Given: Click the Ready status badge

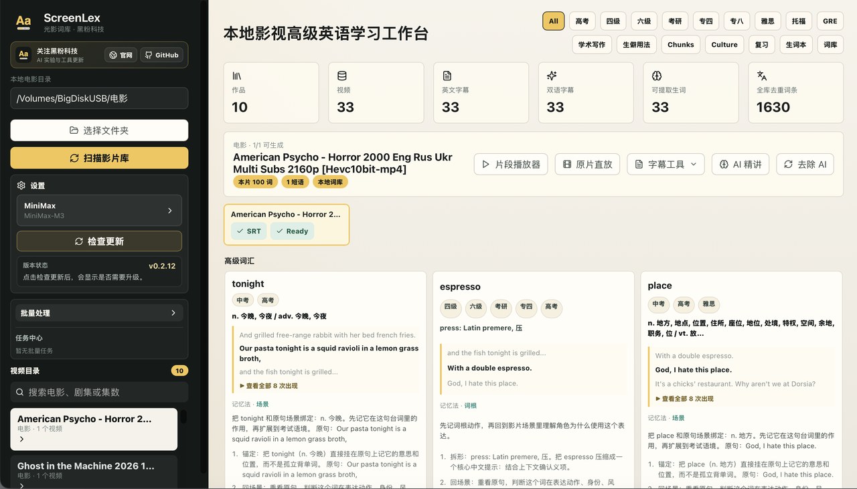Looking at the screenshot, I should pyautogui.click(x=292, y=231).
